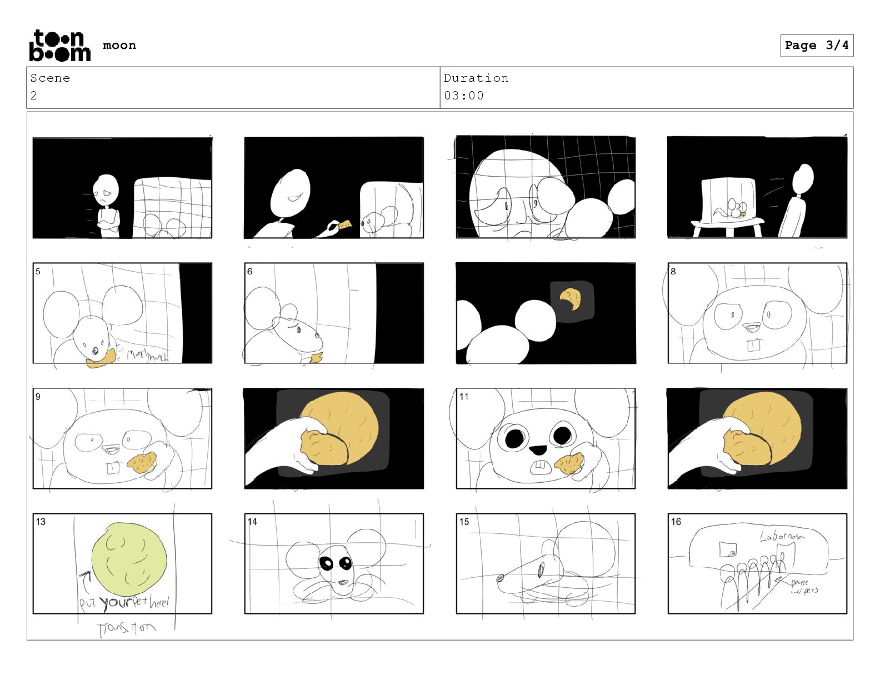Select panel 6 of the mouse eating cheese
This screenshot has width=880, height=680.
pos(334,313)
